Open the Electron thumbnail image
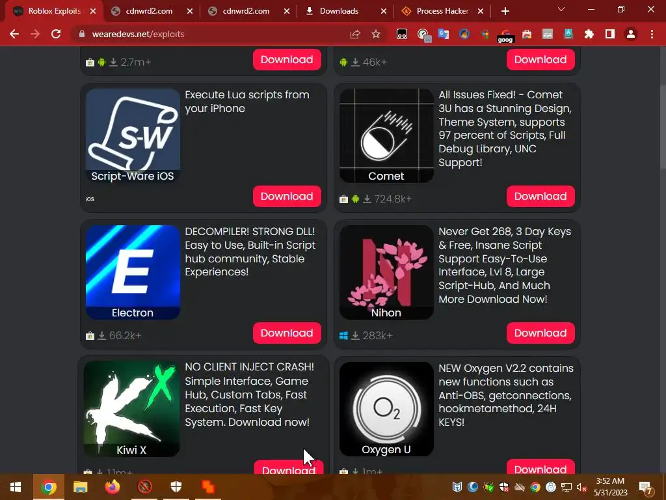The width and height of the screenshot is (666, 500). pyautogui.click(x=133, y=272)
